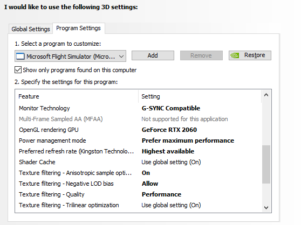The width and height of the screenshot is (301, 225).
Task: Open the Microsoft Flight Simulator program dropdown
Action: tap(70, 57)
